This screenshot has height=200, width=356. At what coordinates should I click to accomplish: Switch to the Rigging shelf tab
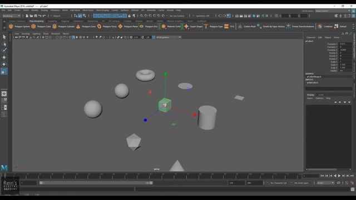tap(65, 21)
